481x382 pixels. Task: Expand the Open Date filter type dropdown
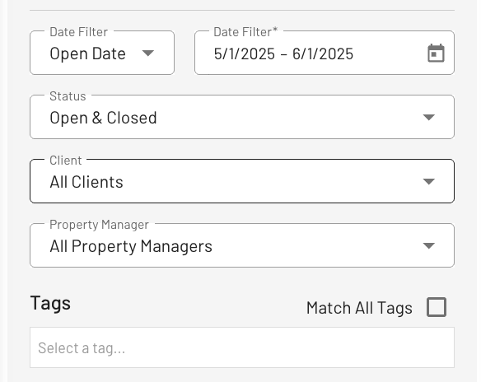(x=102, y=53)
